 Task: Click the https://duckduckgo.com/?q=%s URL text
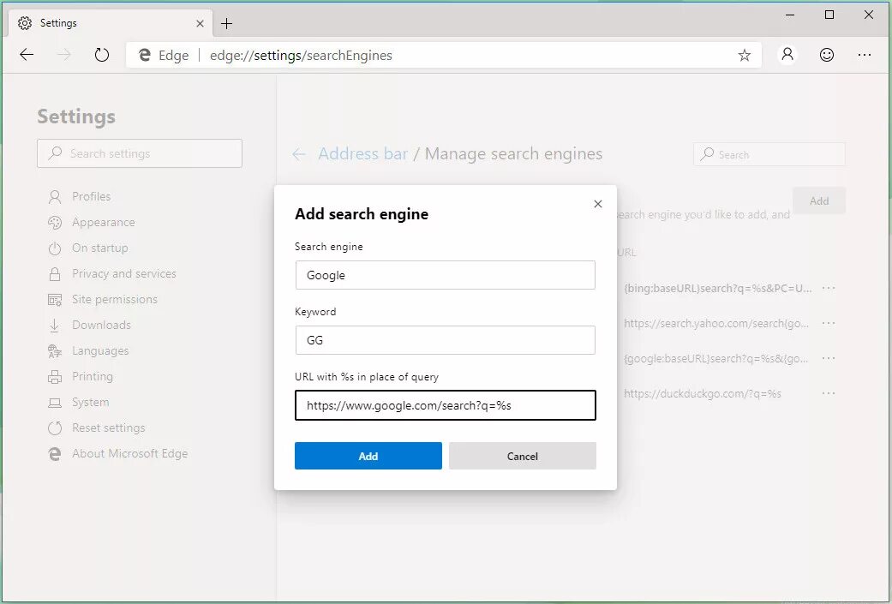703,393
